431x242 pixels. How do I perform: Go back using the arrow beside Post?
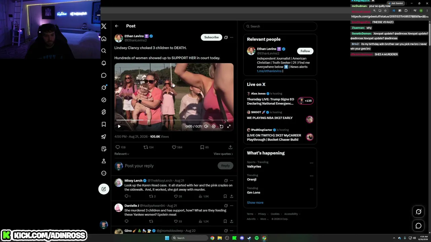pyautogui.click(x=117, y=26)
